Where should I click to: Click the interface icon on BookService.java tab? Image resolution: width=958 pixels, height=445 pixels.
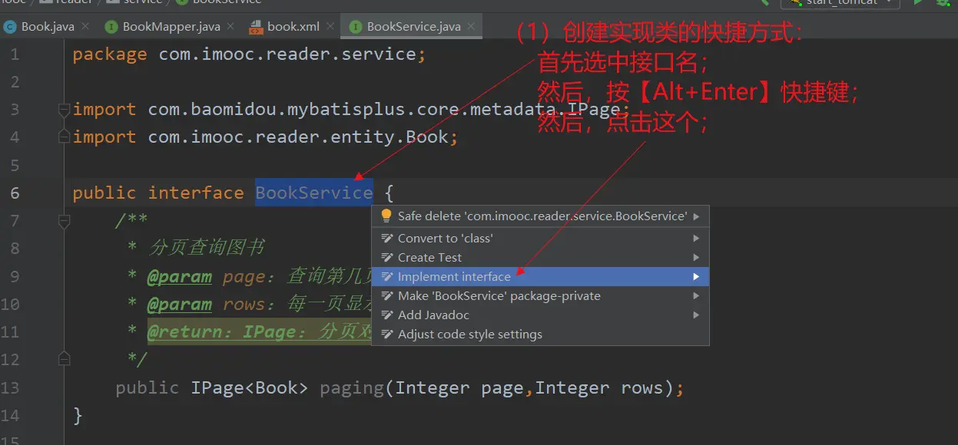tap(355, 27)
